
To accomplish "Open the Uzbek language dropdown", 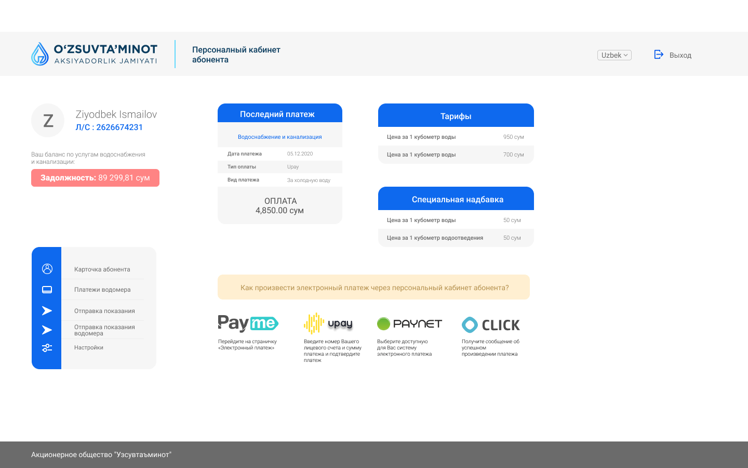I will tap(615, 55).
